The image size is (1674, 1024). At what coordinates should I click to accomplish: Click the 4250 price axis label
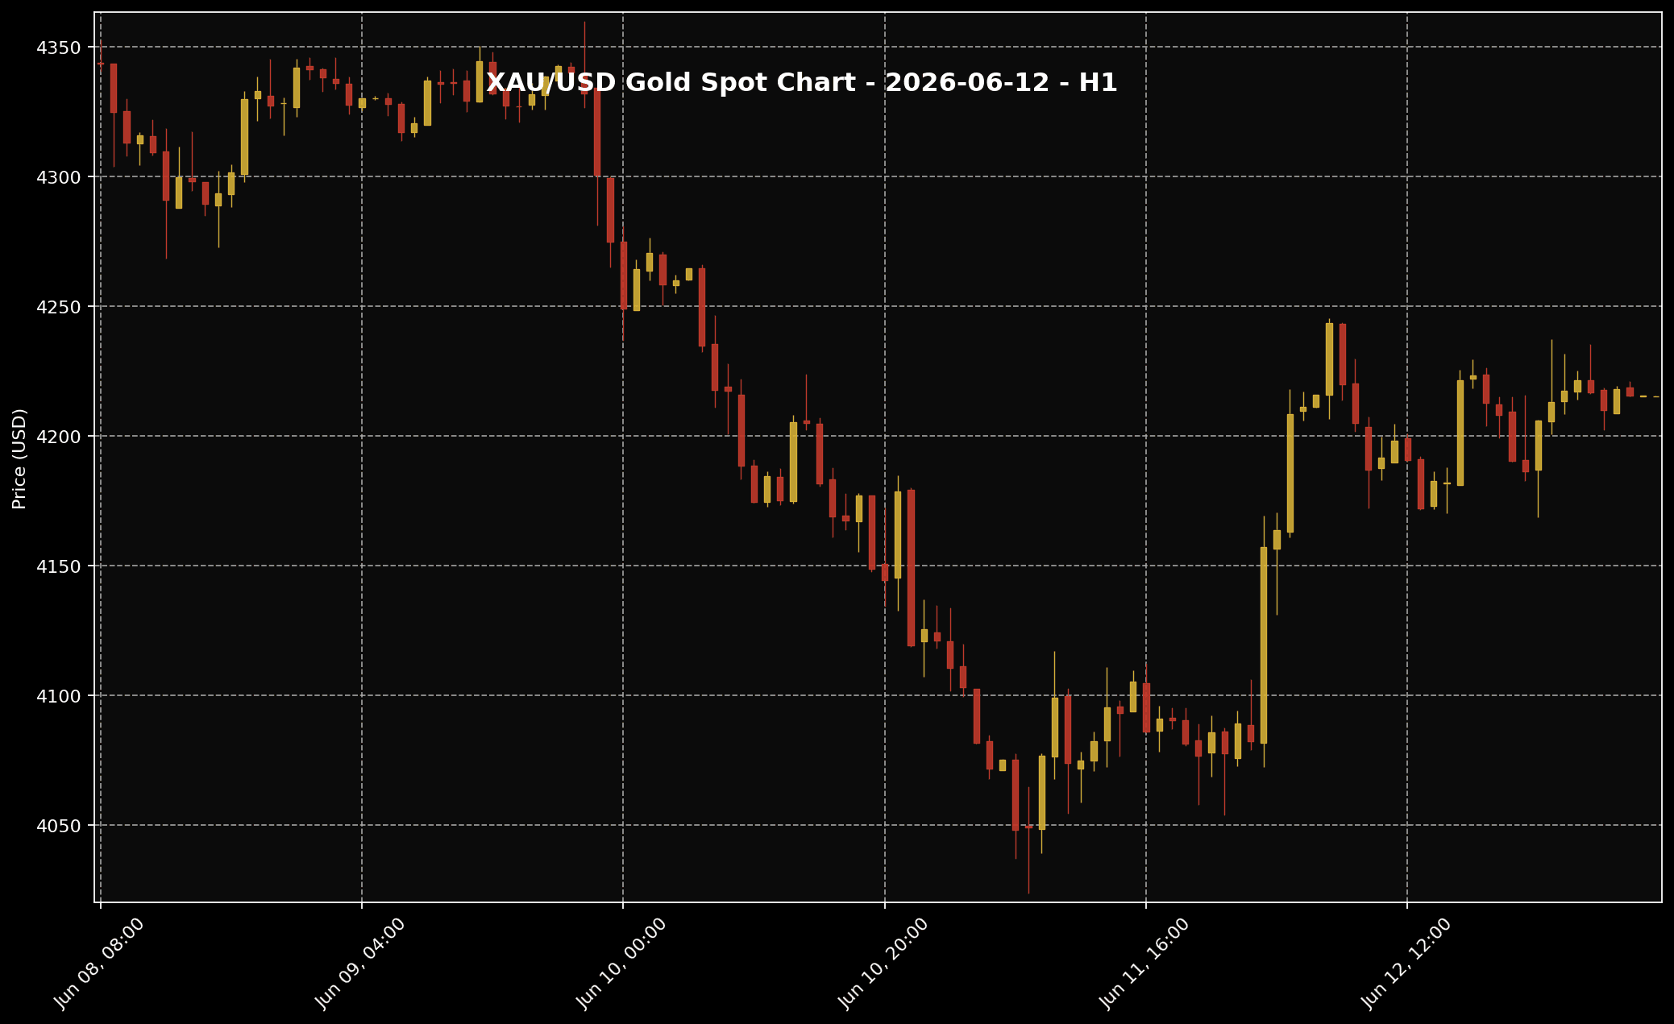click(59, 307)
